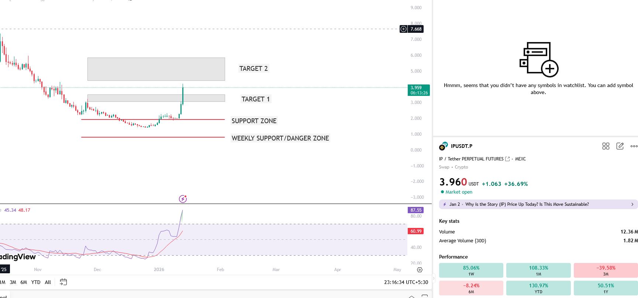
Task: Open the 23:16:34 UTC+5:30 timezone menu
Action: pyautogui.click(x=406, y=282)
